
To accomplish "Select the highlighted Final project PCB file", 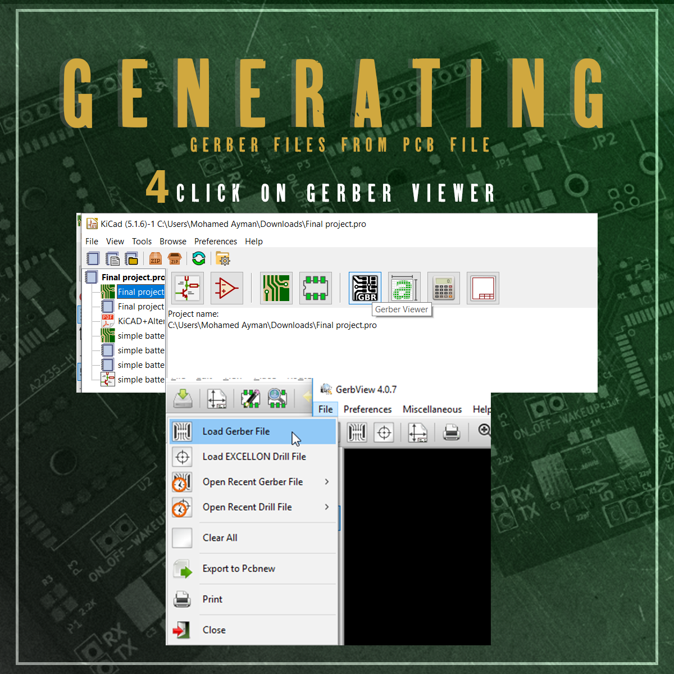I will tap(140, 292).
